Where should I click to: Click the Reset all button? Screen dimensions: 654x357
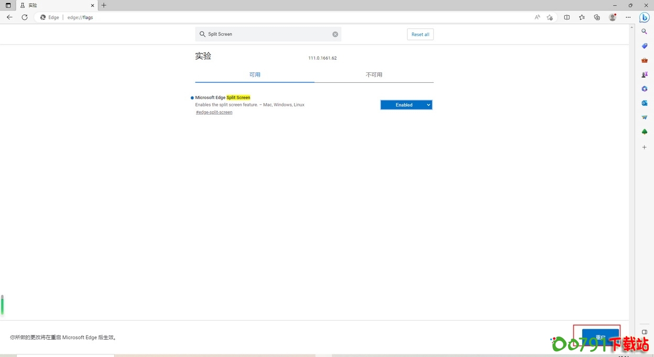click(420, 34)
